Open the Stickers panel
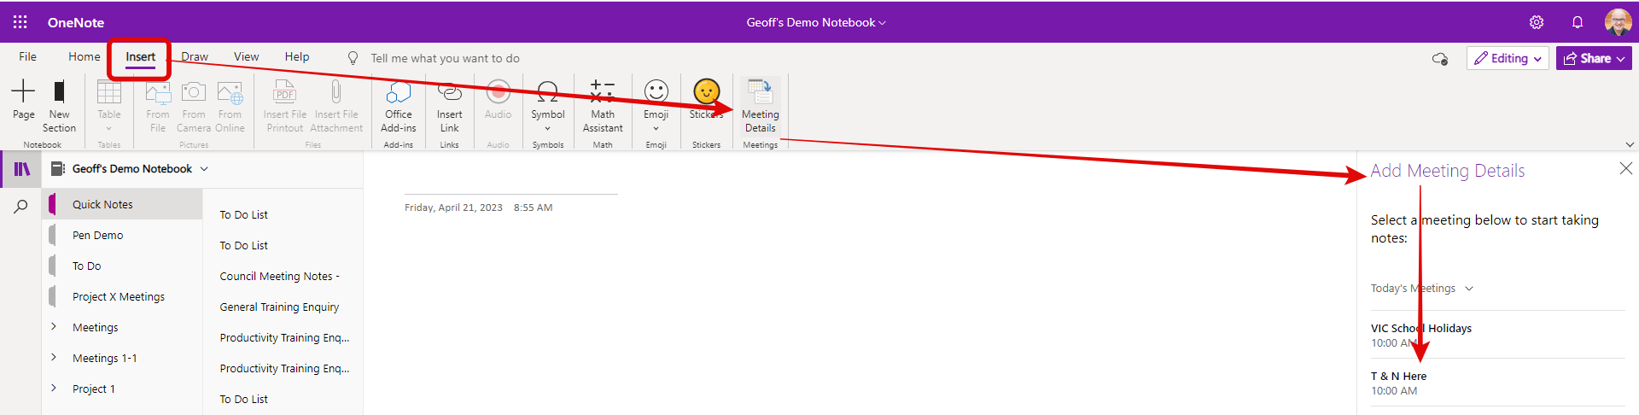Viewport: 1639px width, 415px height. [x=707, y=101]
